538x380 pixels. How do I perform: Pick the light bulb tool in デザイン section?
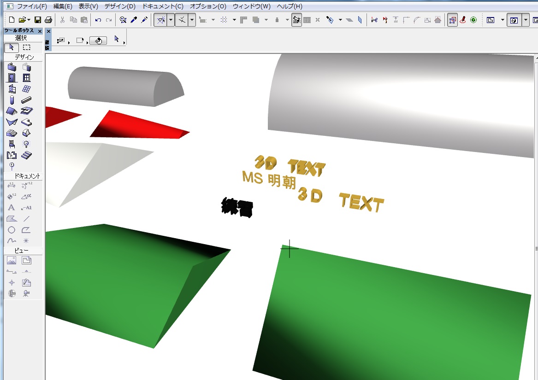[x=27, y=144]
